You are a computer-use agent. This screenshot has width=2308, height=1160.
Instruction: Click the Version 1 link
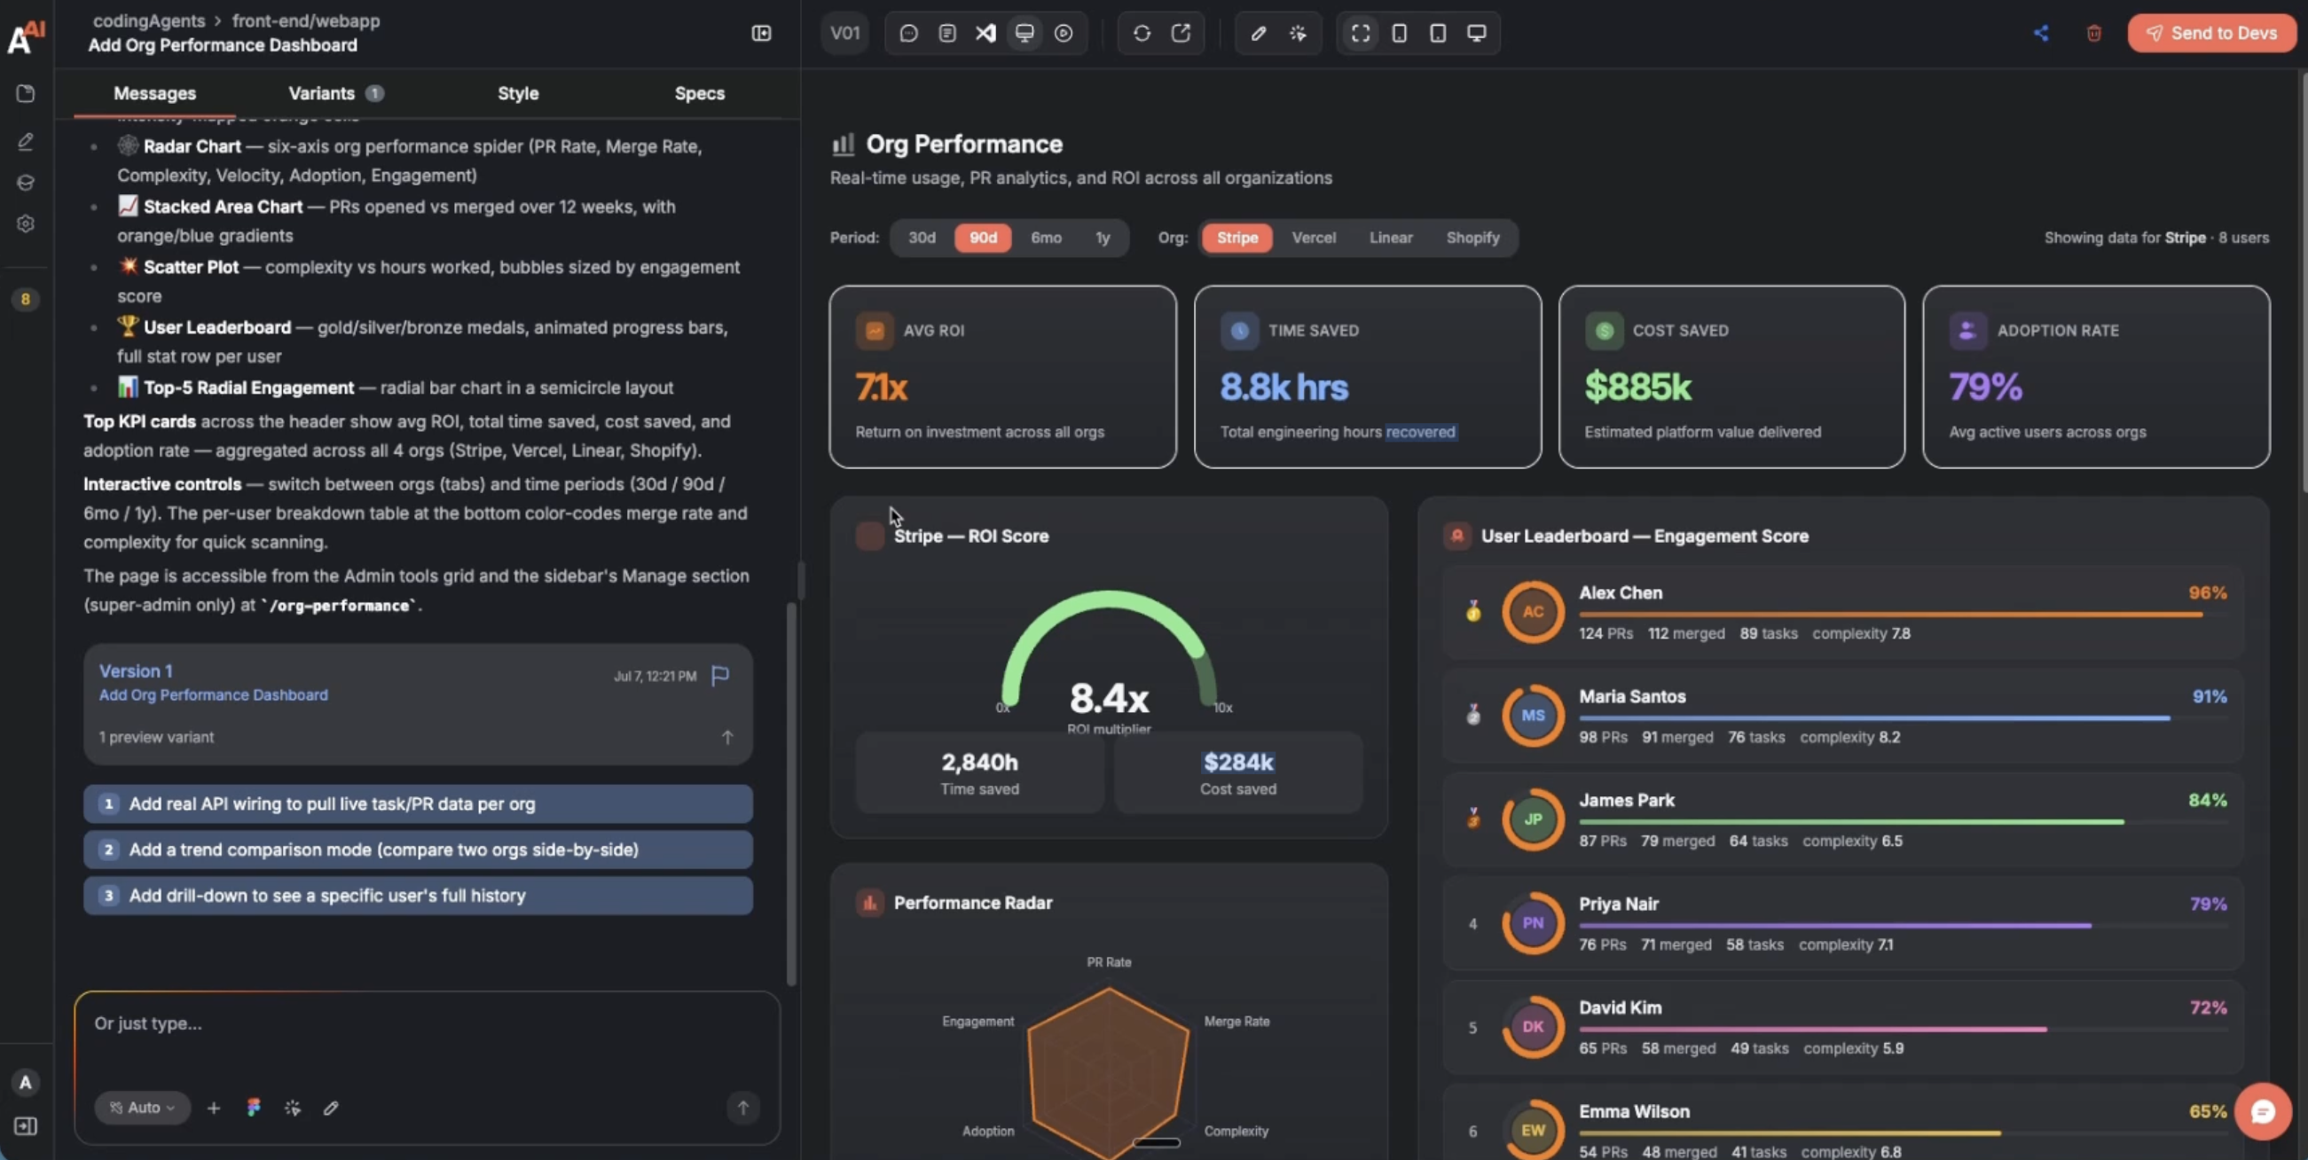pos(136,671)
